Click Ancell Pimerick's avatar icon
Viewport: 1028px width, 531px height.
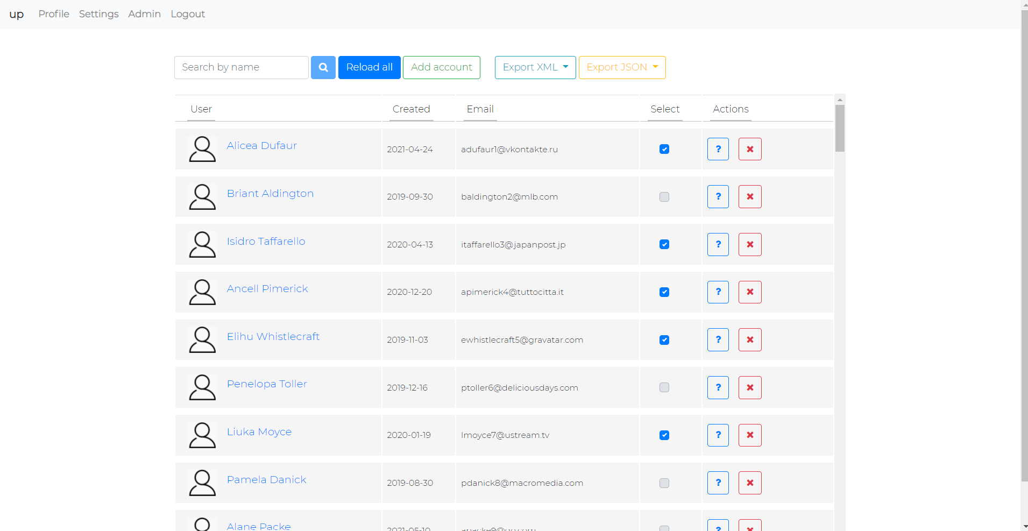pyautogui.click(x=202, y=292)
